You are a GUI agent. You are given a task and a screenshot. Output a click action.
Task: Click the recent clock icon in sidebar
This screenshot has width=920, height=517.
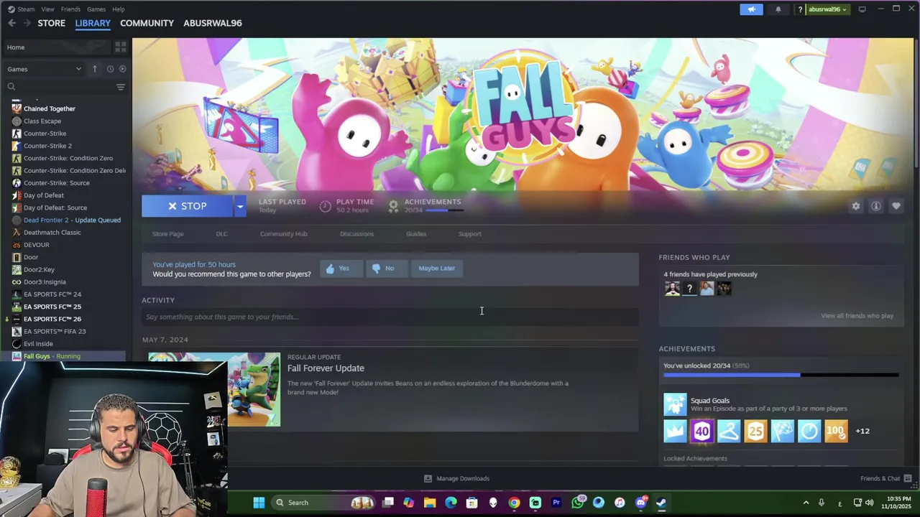click(110, 69)
